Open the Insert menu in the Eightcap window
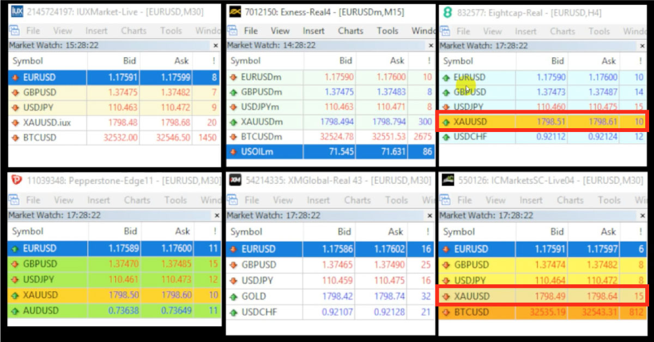The image size is (654, 342). (x=526, y=31)
